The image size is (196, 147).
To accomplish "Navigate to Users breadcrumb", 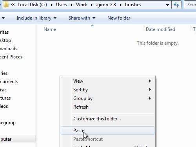I will point(62,5).
